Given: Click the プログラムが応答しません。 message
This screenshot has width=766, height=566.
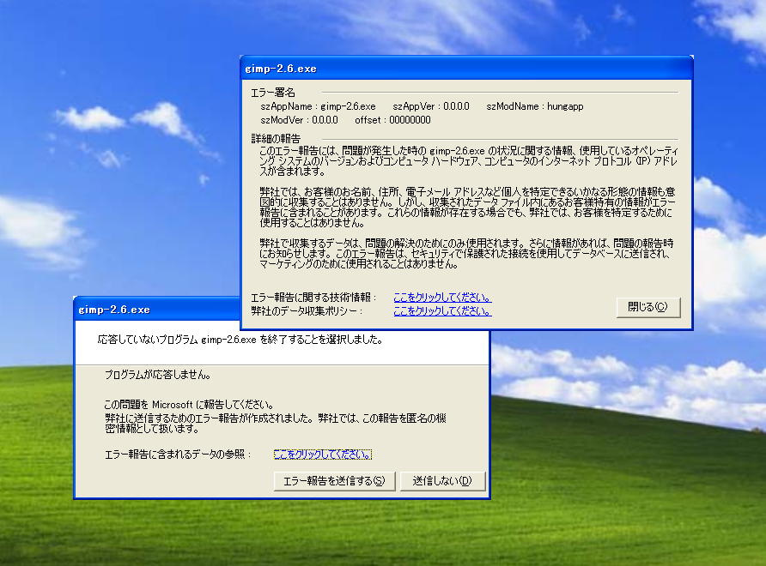Looking at the screenshot, I should click(x=158, y=375).
